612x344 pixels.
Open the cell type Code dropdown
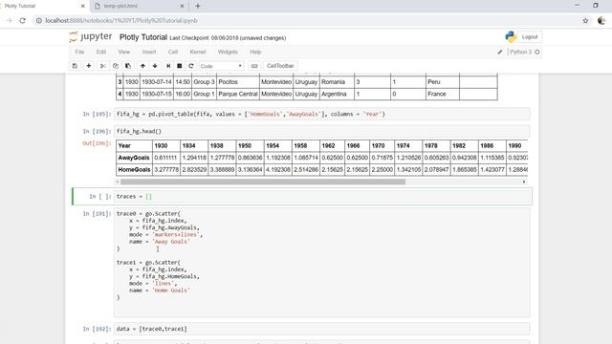(221, 66)
